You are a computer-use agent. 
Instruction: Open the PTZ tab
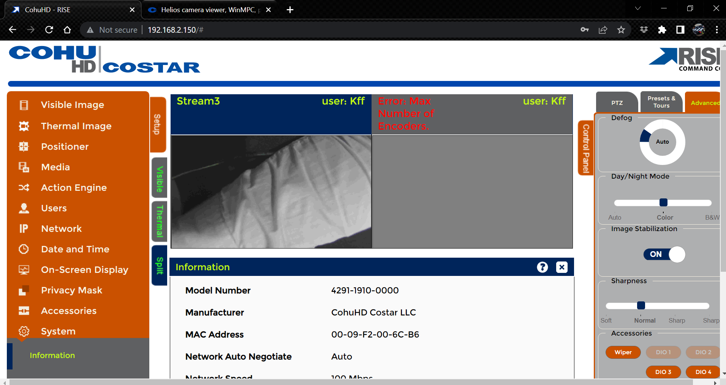coord(617,102)
